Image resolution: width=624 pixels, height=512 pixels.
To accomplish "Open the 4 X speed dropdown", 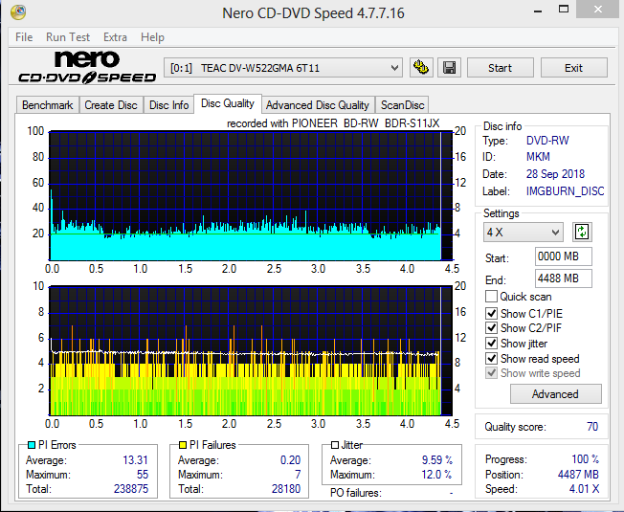I will point(523,232).
